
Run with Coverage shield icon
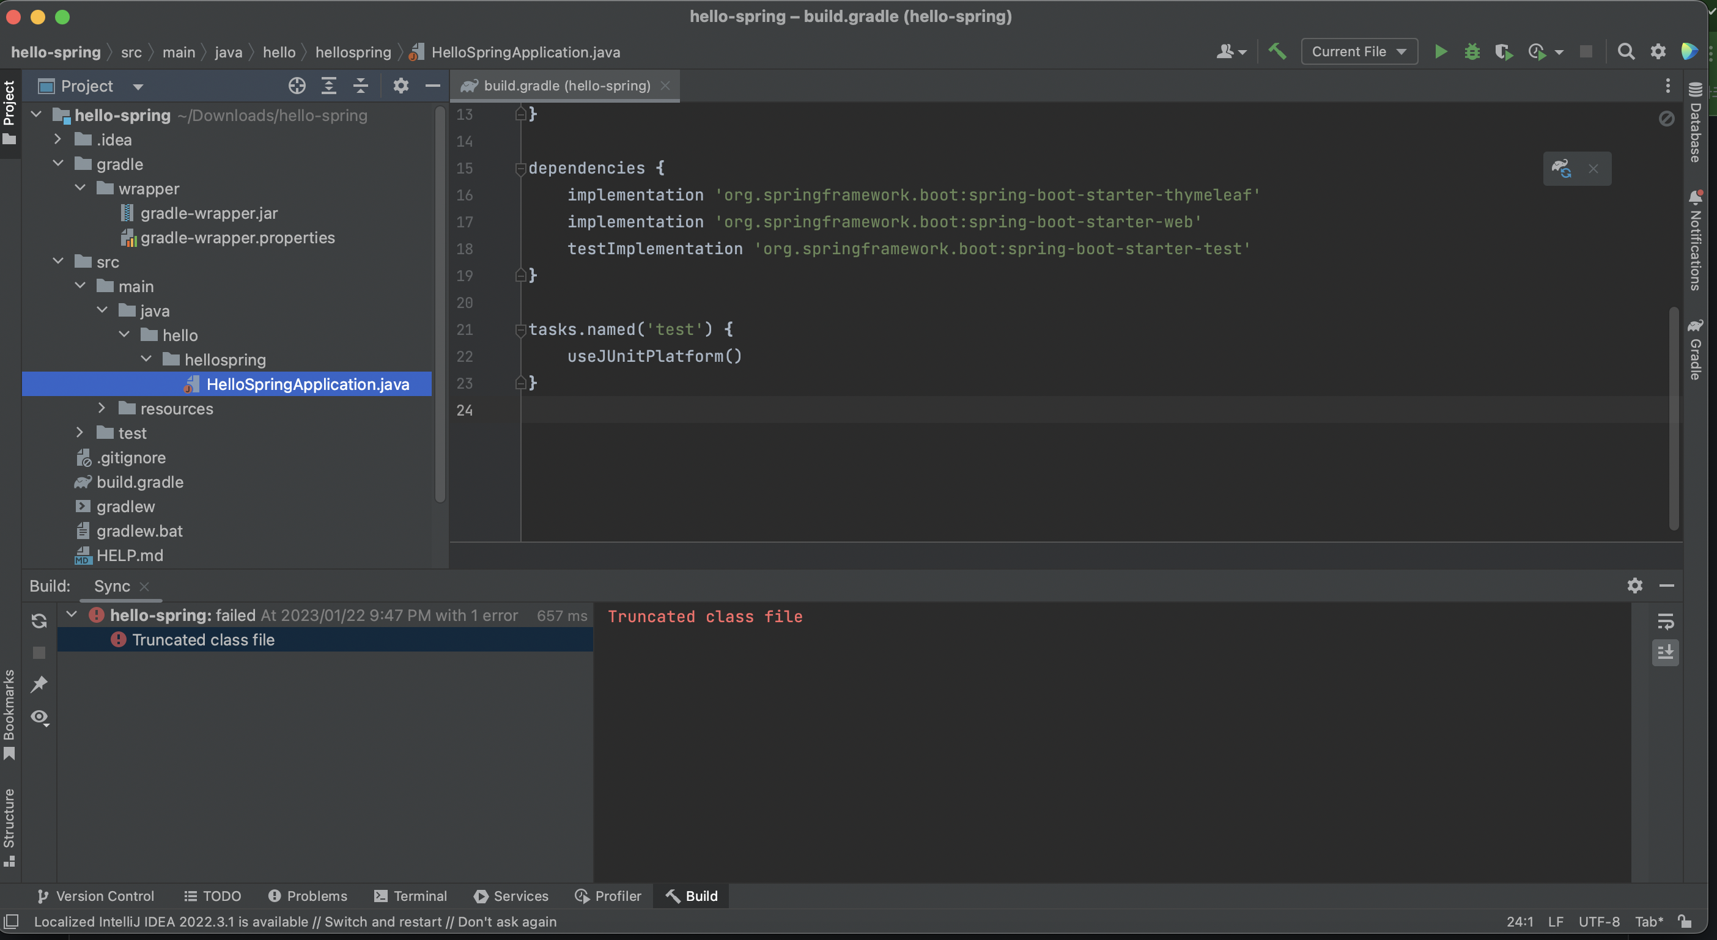click(x=1503, y=51)
